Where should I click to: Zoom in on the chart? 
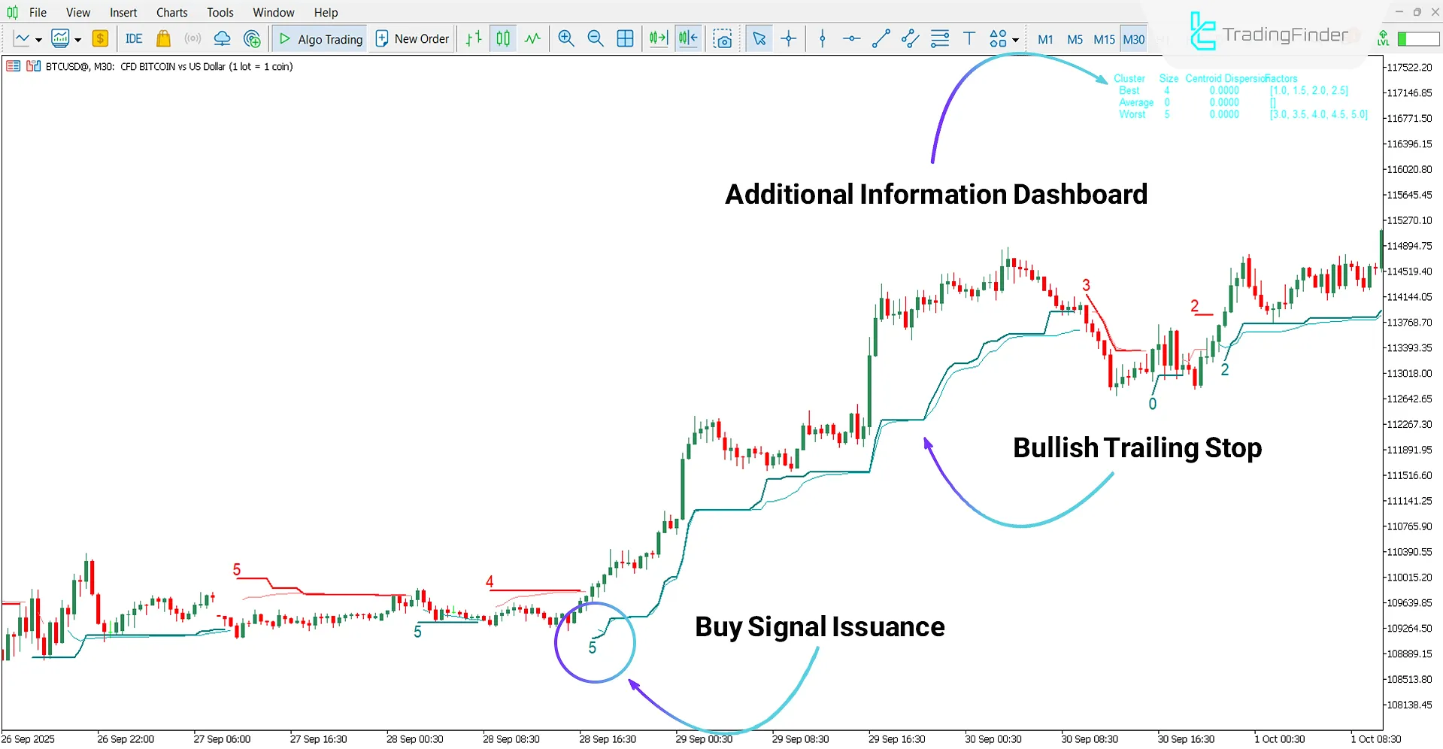[x=565, y=38]
